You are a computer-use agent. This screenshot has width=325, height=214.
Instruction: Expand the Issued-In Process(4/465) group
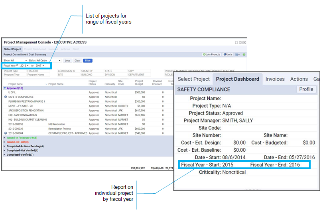point(4,138)
